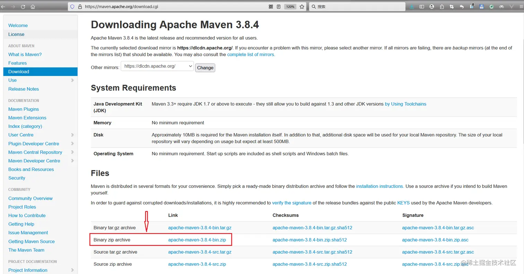Expand the User Centre submenu arrow
Viewport: 524px width, 274px height.
coord(72,135)
